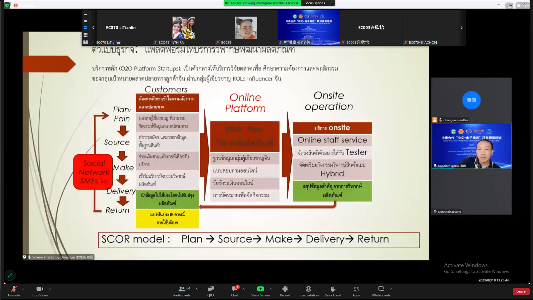Click the green encryption shield icon
This screenshot has width=533, height=300.
[7, 5]
